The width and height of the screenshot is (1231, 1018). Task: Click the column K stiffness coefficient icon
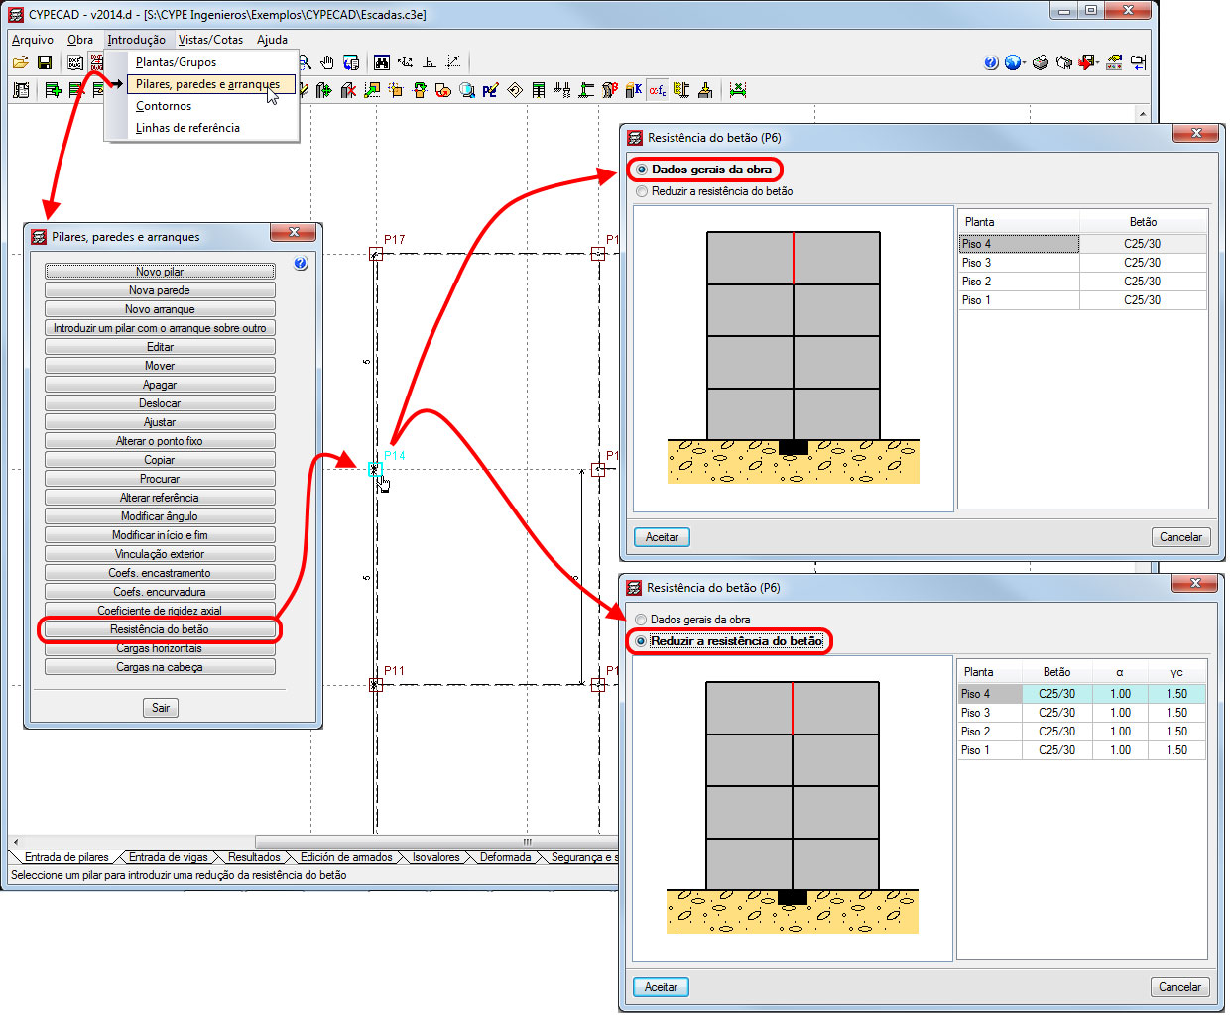point(634,90)
